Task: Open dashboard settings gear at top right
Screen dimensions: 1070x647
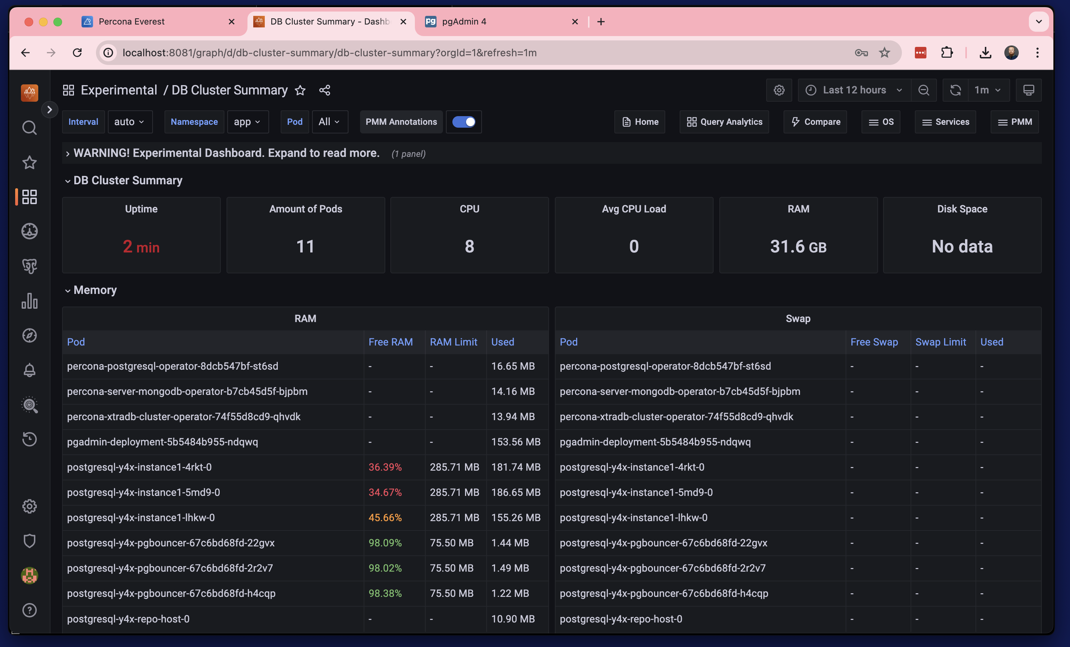Action: click(779, 90)
